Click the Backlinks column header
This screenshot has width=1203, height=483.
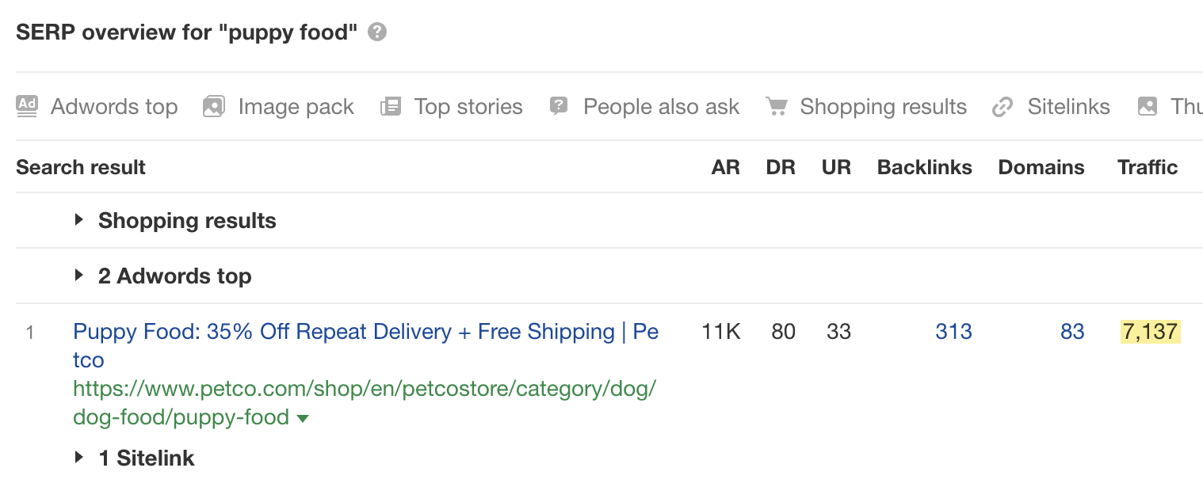point(924,167)
